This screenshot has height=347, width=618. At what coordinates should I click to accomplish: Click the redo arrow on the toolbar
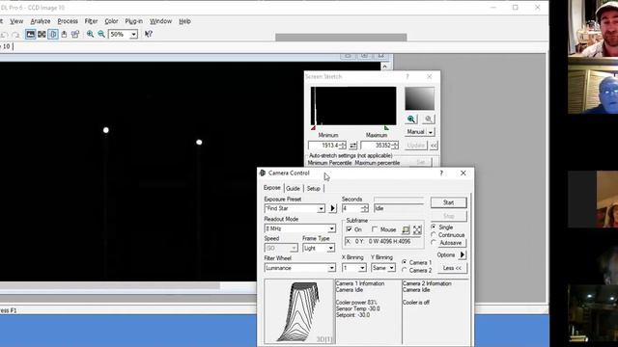(x=15, y=35)
